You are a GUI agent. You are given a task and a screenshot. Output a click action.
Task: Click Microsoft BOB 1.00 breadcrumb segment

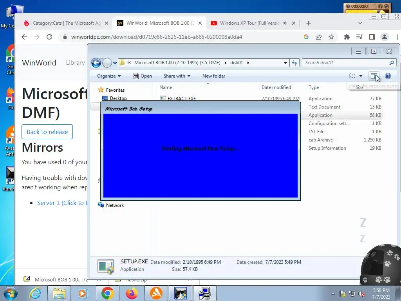pyautogui.click(x=177, y=63)
